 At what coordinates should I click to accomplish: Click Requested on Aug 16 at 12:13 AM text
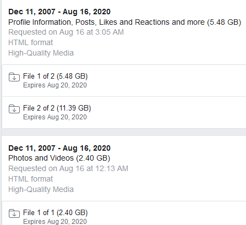point(68,168)
